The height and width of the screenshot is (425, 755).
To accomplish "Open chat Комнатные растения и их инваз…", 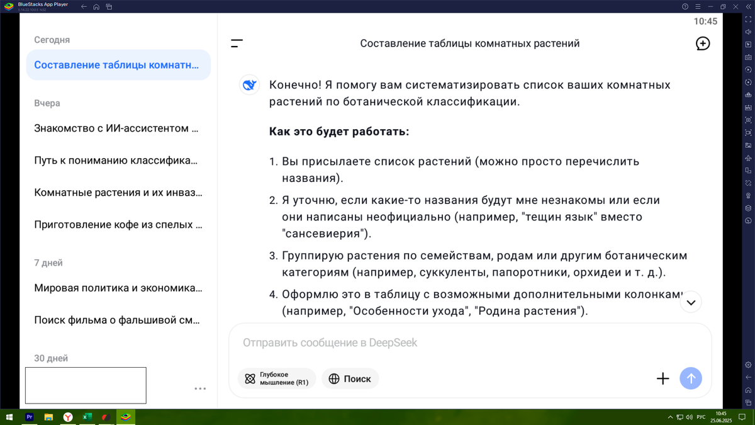I will pos(118,193).
